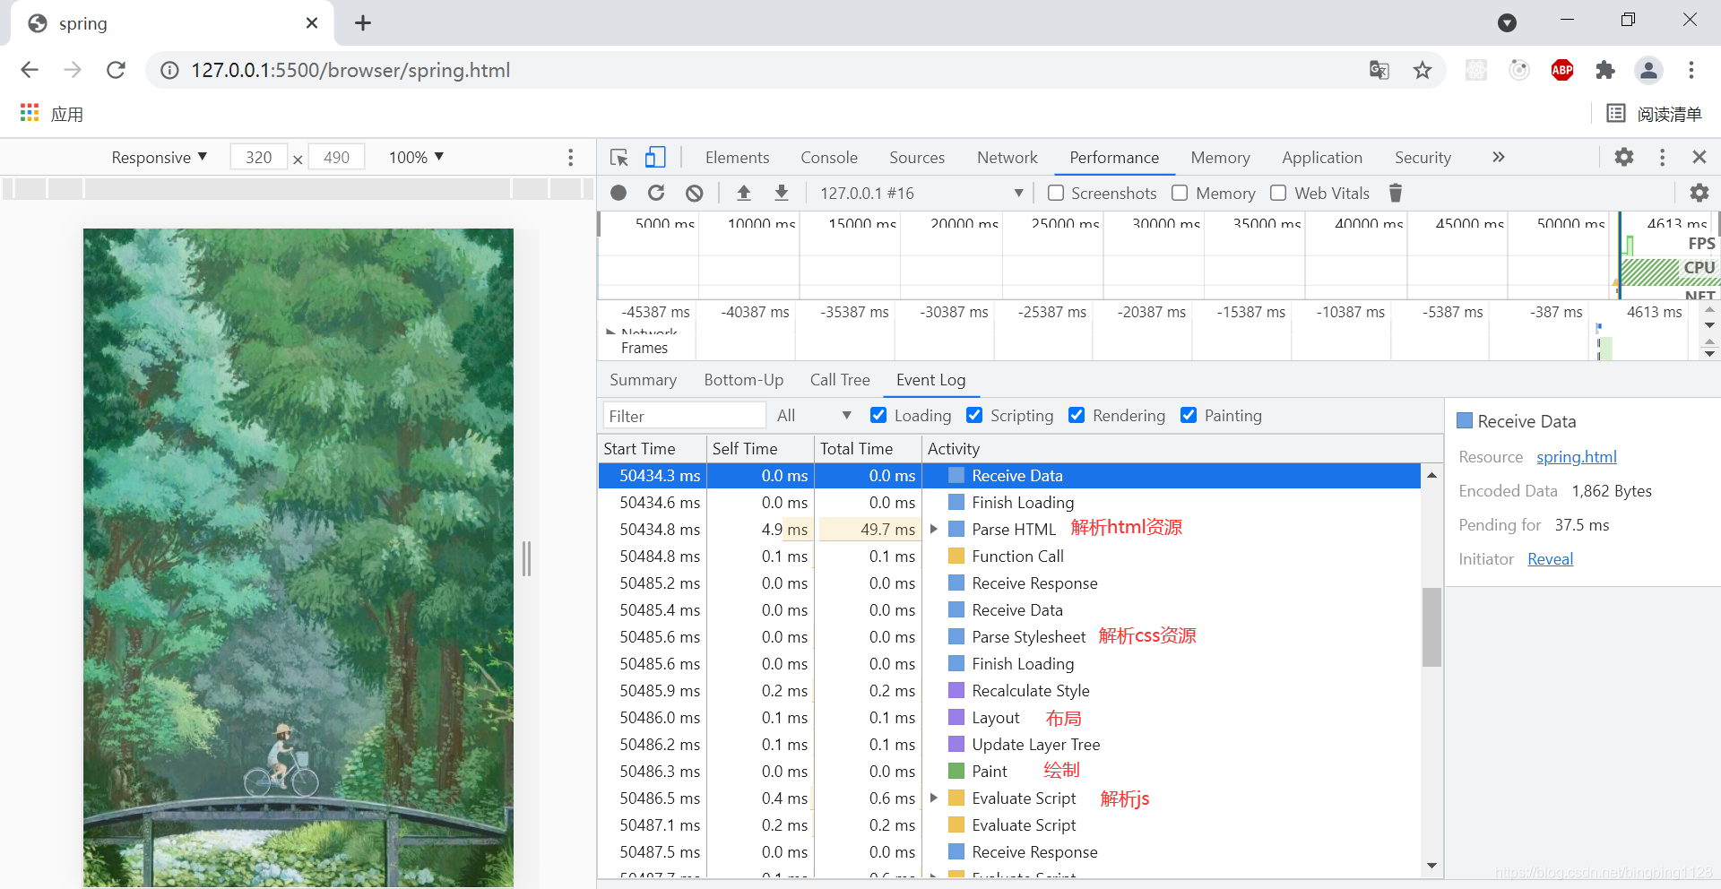
Task: Open the apps grid shortcut
Action: [x=30, y=113]
